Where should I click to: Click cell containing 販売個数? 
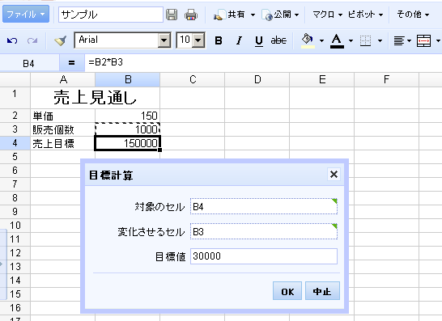[63, 129]
